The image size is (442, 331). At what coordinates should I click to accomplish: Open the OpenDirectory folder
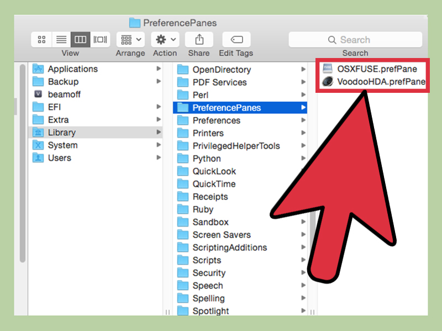pyautogui.click(x=240, y=70)
